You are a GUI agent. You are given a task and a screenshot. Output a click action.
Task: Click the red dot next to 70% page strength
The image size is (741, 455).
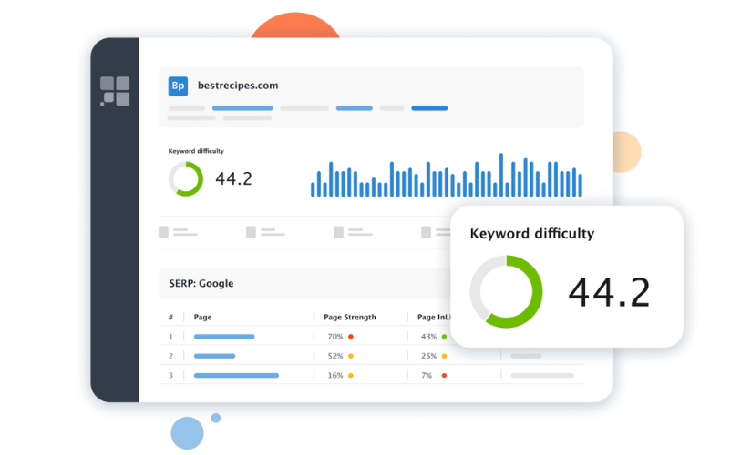point(351,337)
